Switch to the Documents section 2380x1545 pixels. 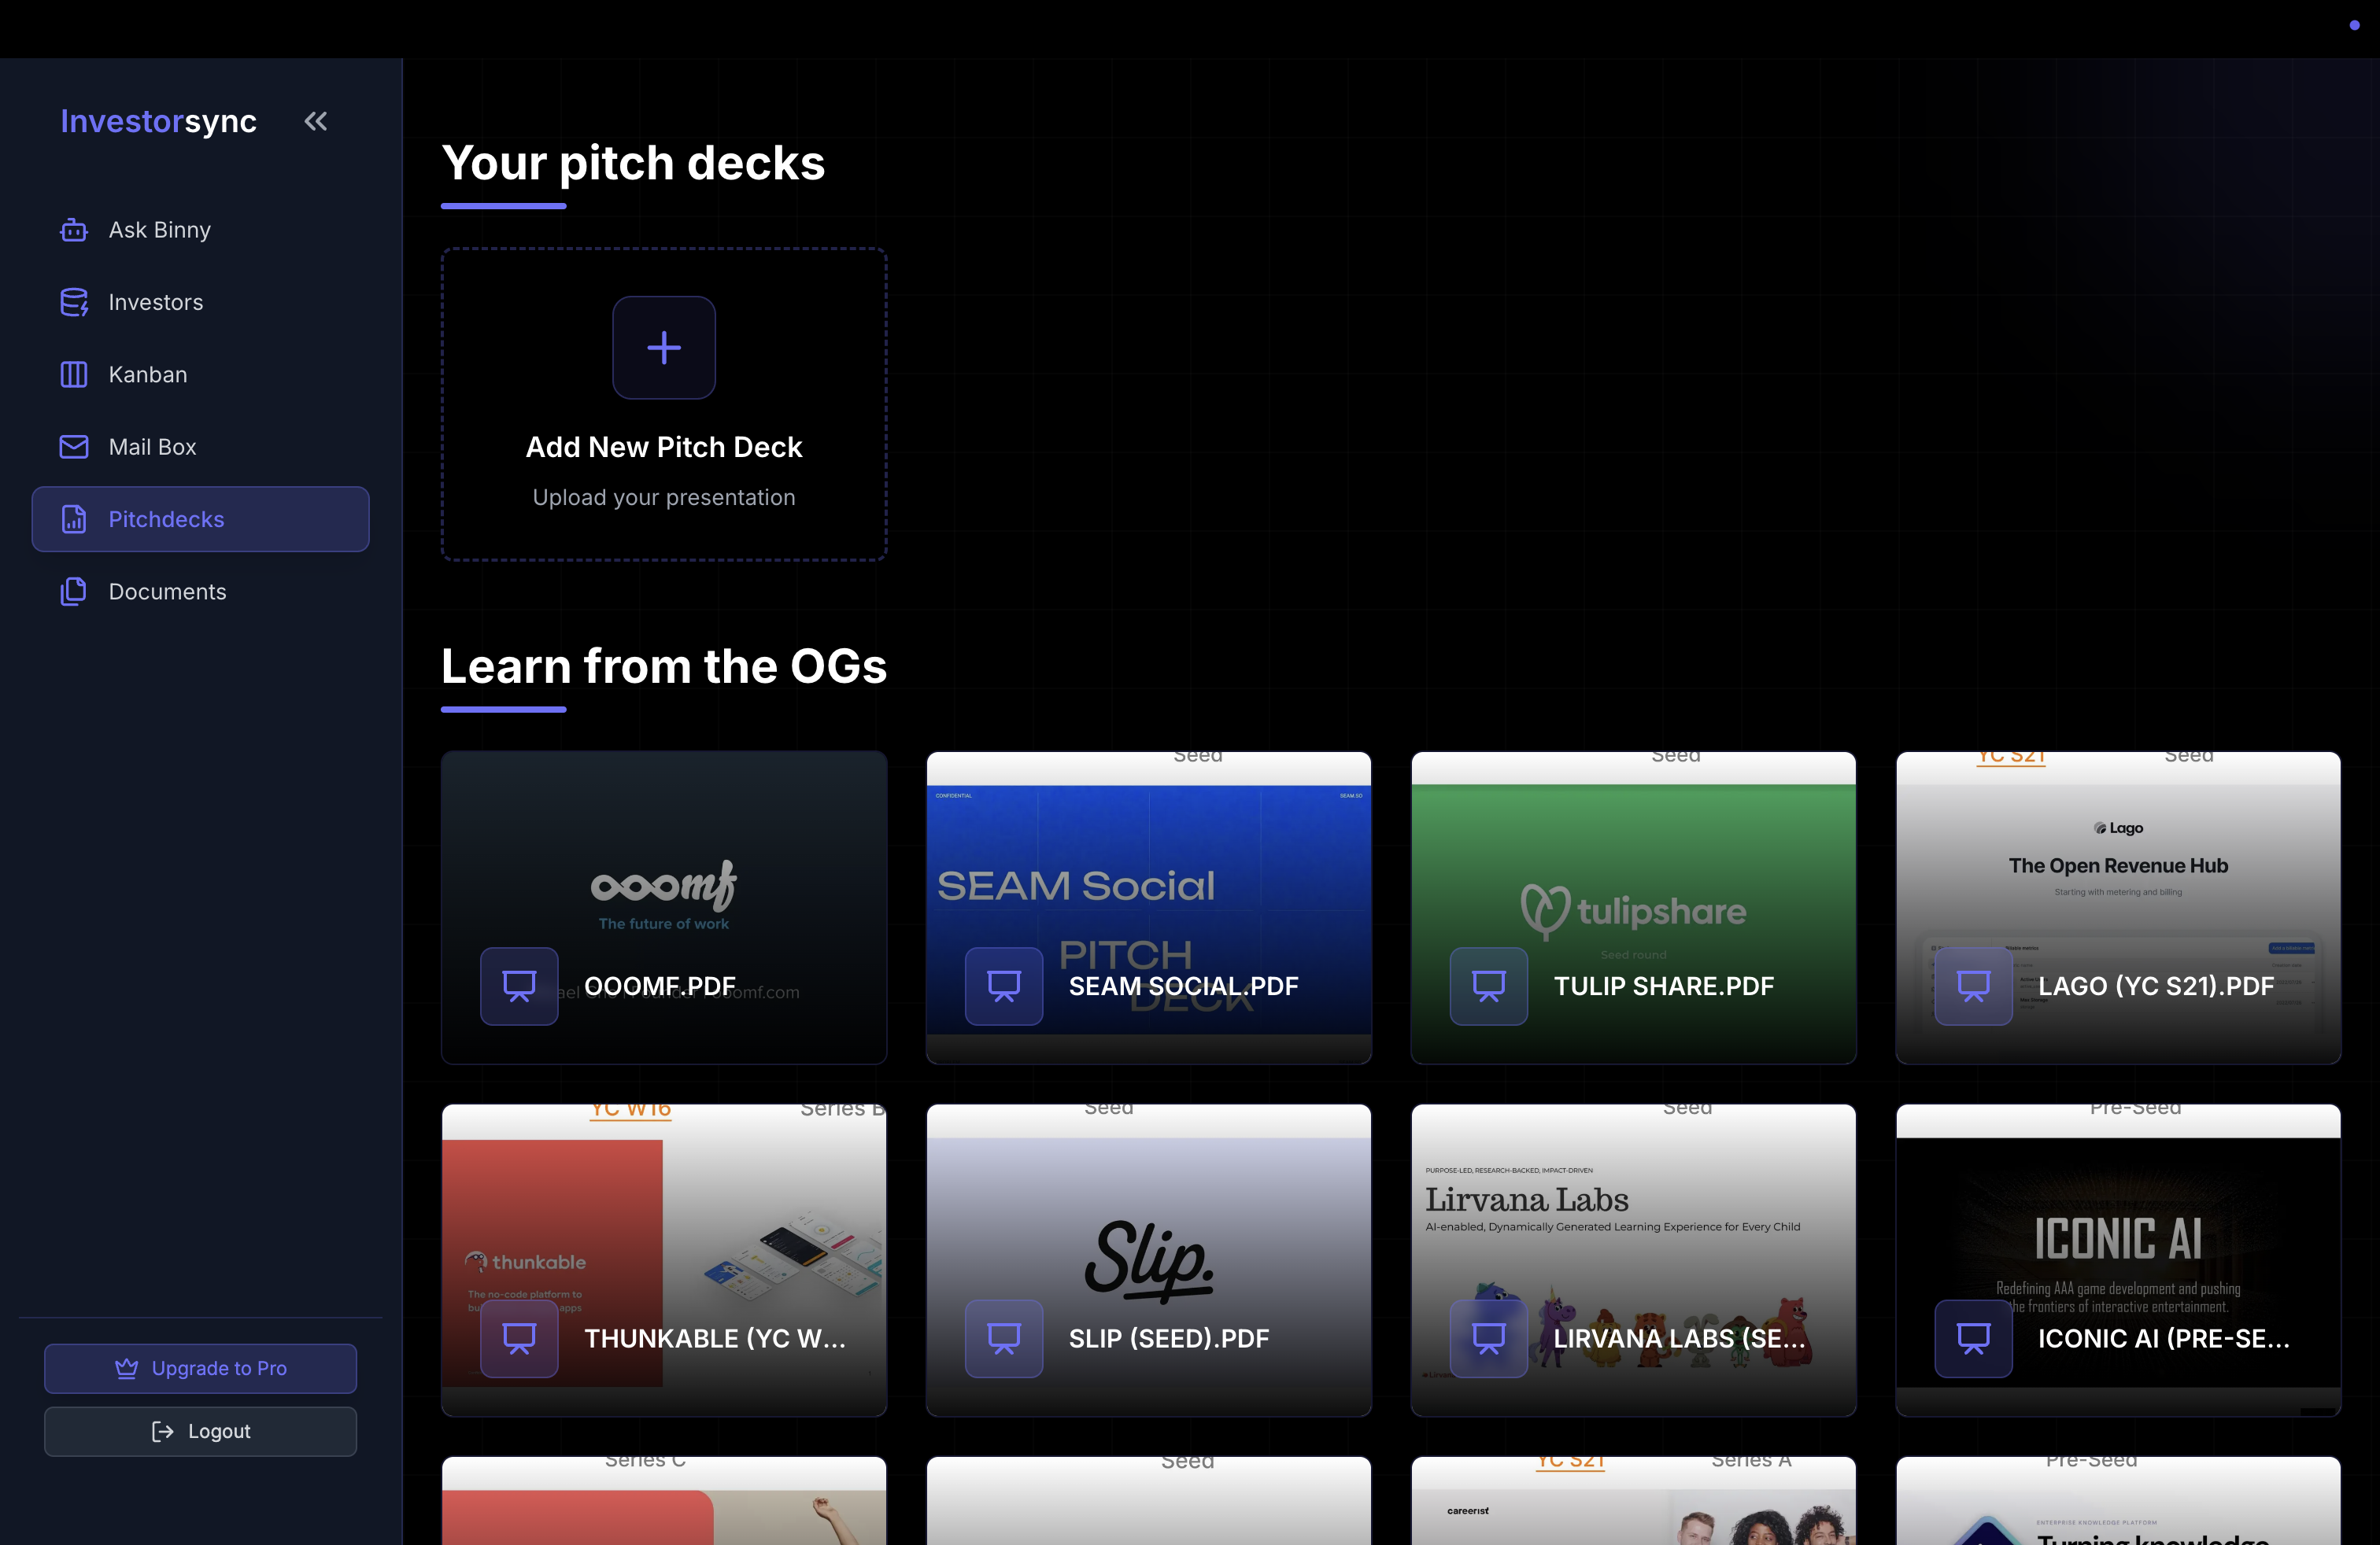coord(167,591)
